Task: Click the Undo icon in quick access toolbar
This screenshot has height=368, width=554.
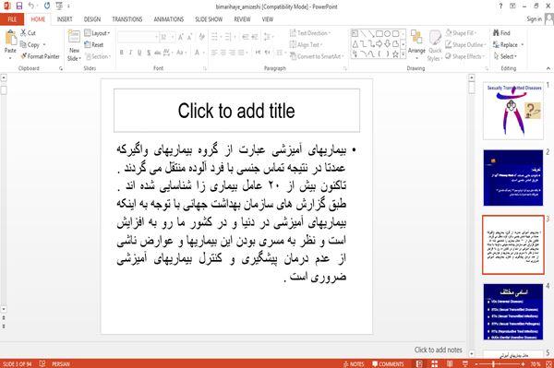Action: (31, 6)
